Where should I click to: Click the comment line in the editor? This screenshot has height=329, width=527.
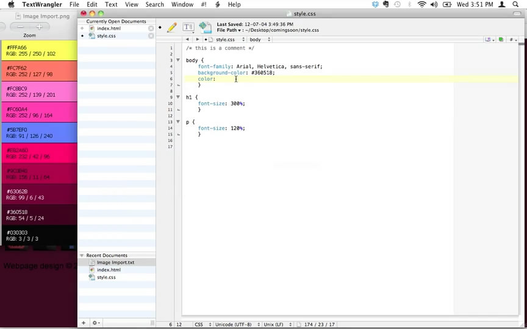pos(220,48)
